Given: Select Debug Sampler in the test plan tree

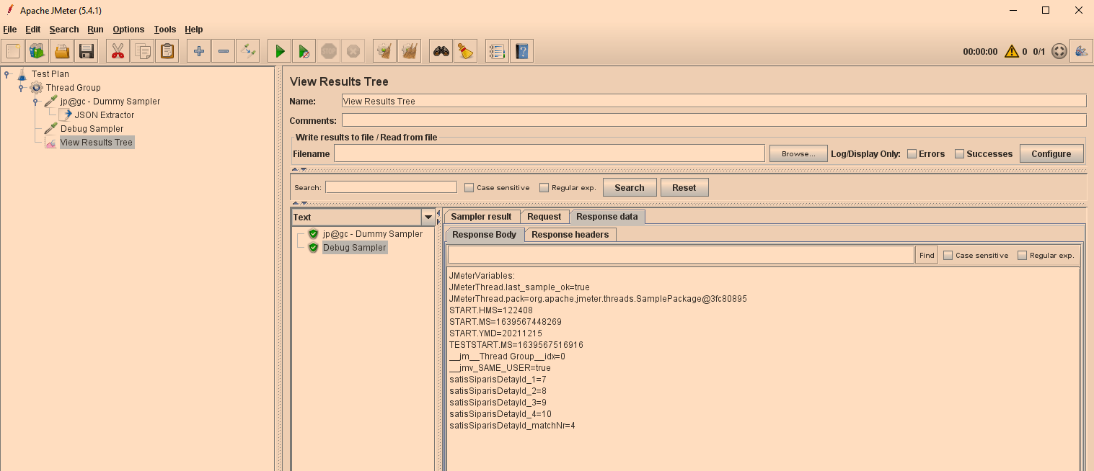Looking at the screenshot, I should (x=92, y=128).
